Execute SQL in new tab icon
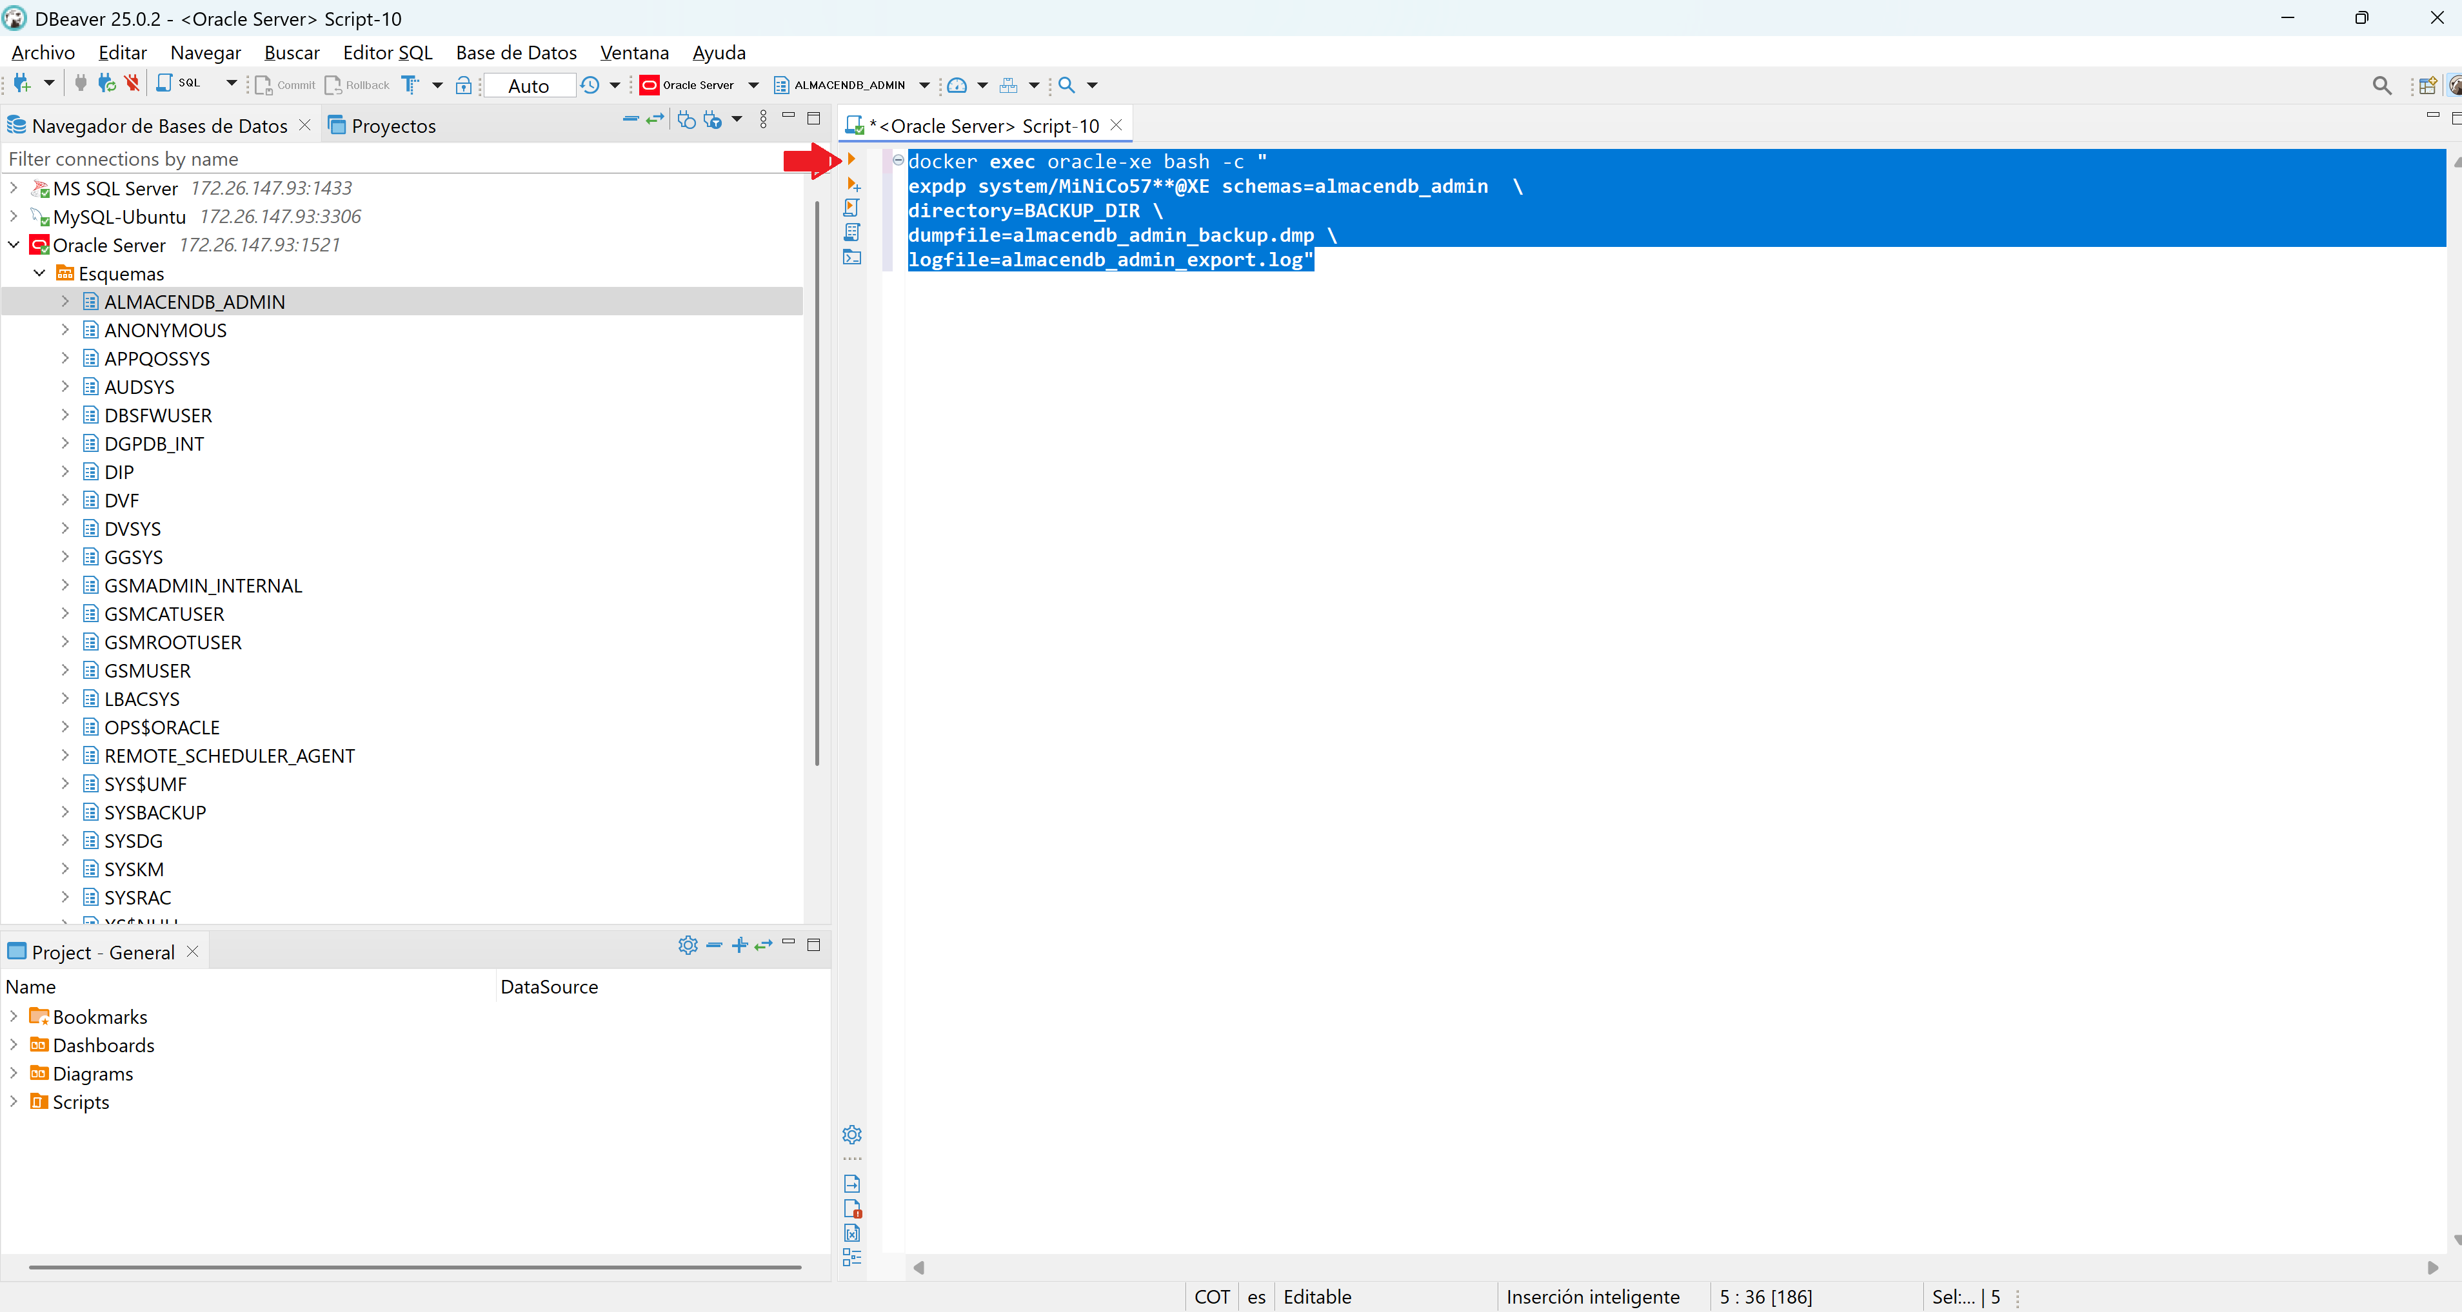Image resolution: width=2462 pixels, height=1312 pixels. [x=853, y=184]
